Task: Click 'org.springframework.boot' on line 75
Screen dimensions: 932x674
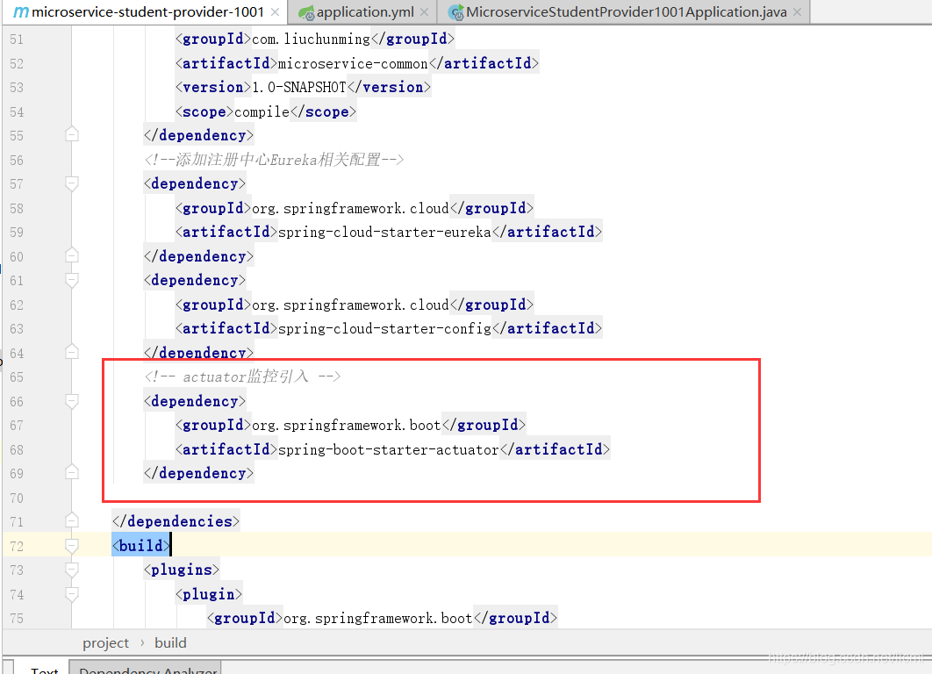Action: coord(378,618)
